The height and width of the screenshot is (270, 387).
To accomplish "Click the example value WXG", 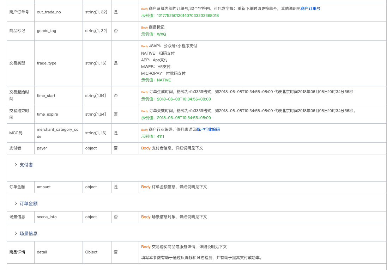I will [162, 34].
